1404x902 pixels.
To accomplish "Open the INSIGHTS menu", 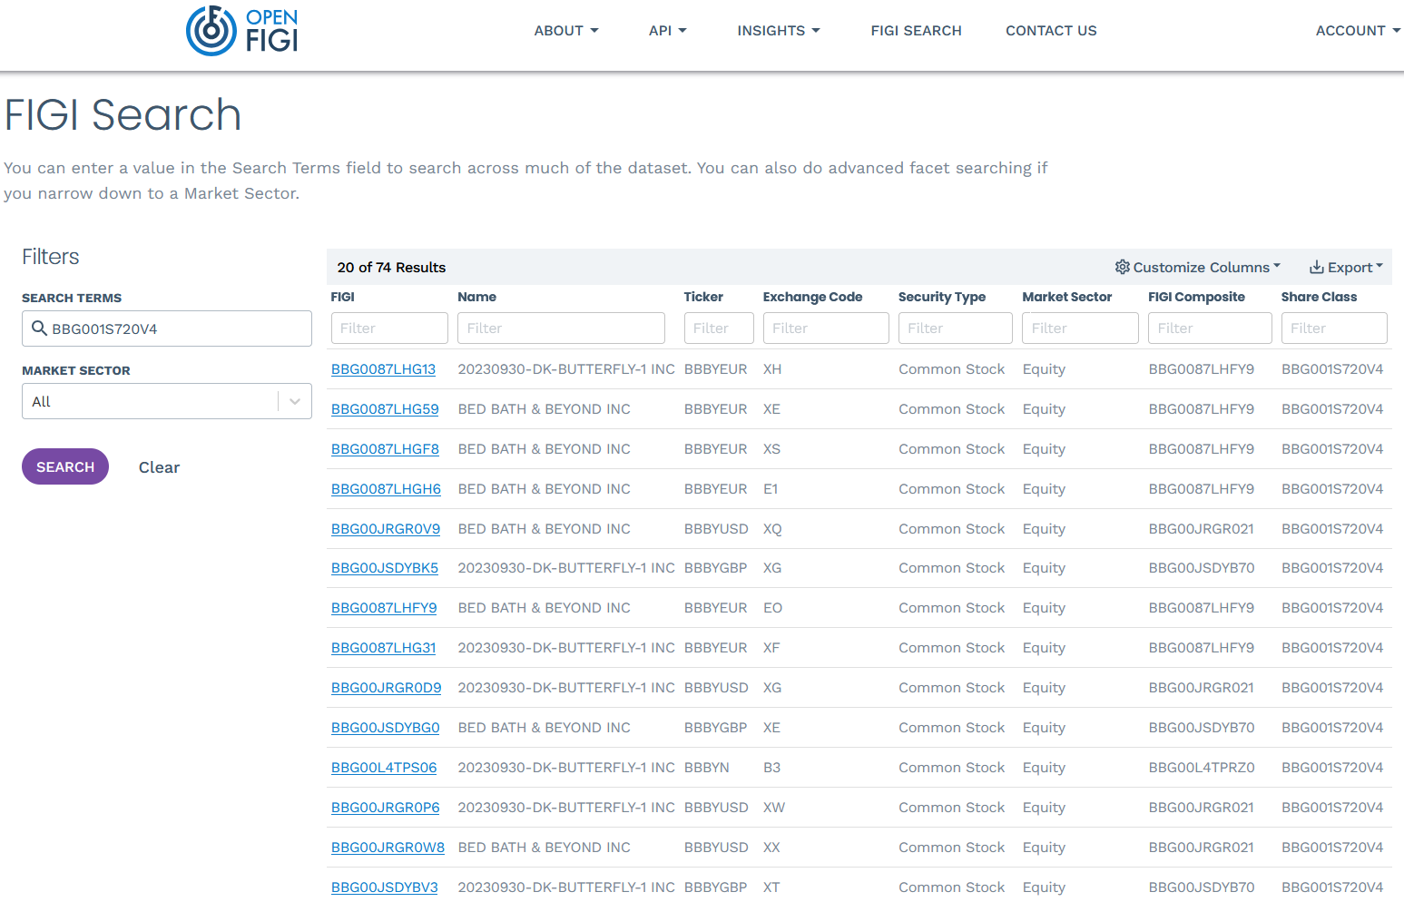I will tap(779, 31).
